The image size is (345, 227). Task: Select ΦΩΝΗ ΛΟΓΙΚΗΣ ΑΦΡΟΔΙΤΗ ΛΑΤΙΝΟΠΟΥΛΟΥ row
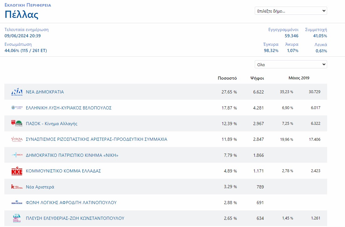coord(71,203)
